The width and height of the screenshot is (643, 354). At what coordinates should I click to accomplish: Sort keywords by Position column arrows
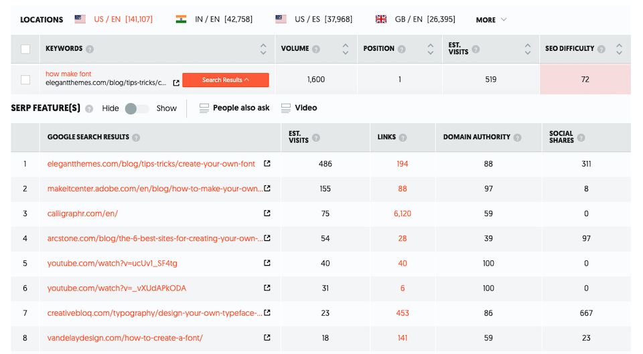431,49
